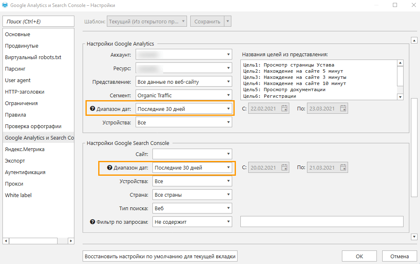
Task: Open the Ресурс dropdown
Action: coord(184,68)
